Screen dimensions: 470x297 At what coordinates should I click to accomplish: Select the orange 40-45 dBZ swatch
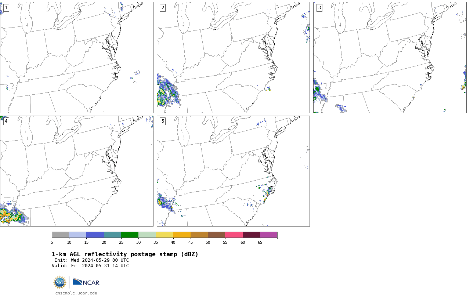182,235
